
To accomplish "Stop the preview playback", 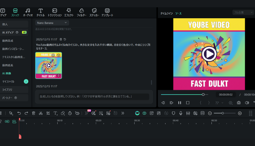I will click(x=188, y=103).
